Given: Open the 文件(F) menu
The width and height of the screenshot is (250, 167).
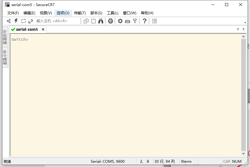Looking at the screenshot, I should [x=13, y=13].
